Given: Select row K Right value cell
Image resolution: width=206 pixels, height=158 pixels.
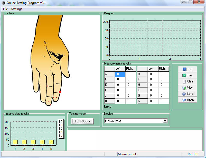Looking at the screenshot, I should (x=163, y=90).
